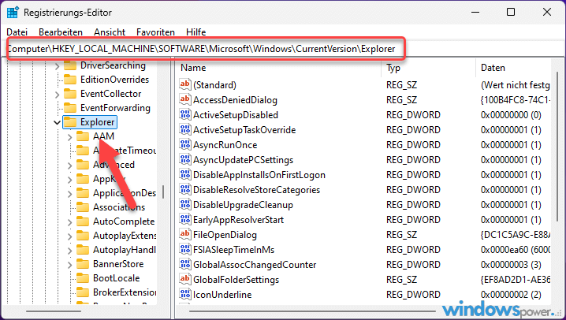566x320 pixels.
Task: Select the FSIASleepTimeInMs value name
Action: point(233,250)
